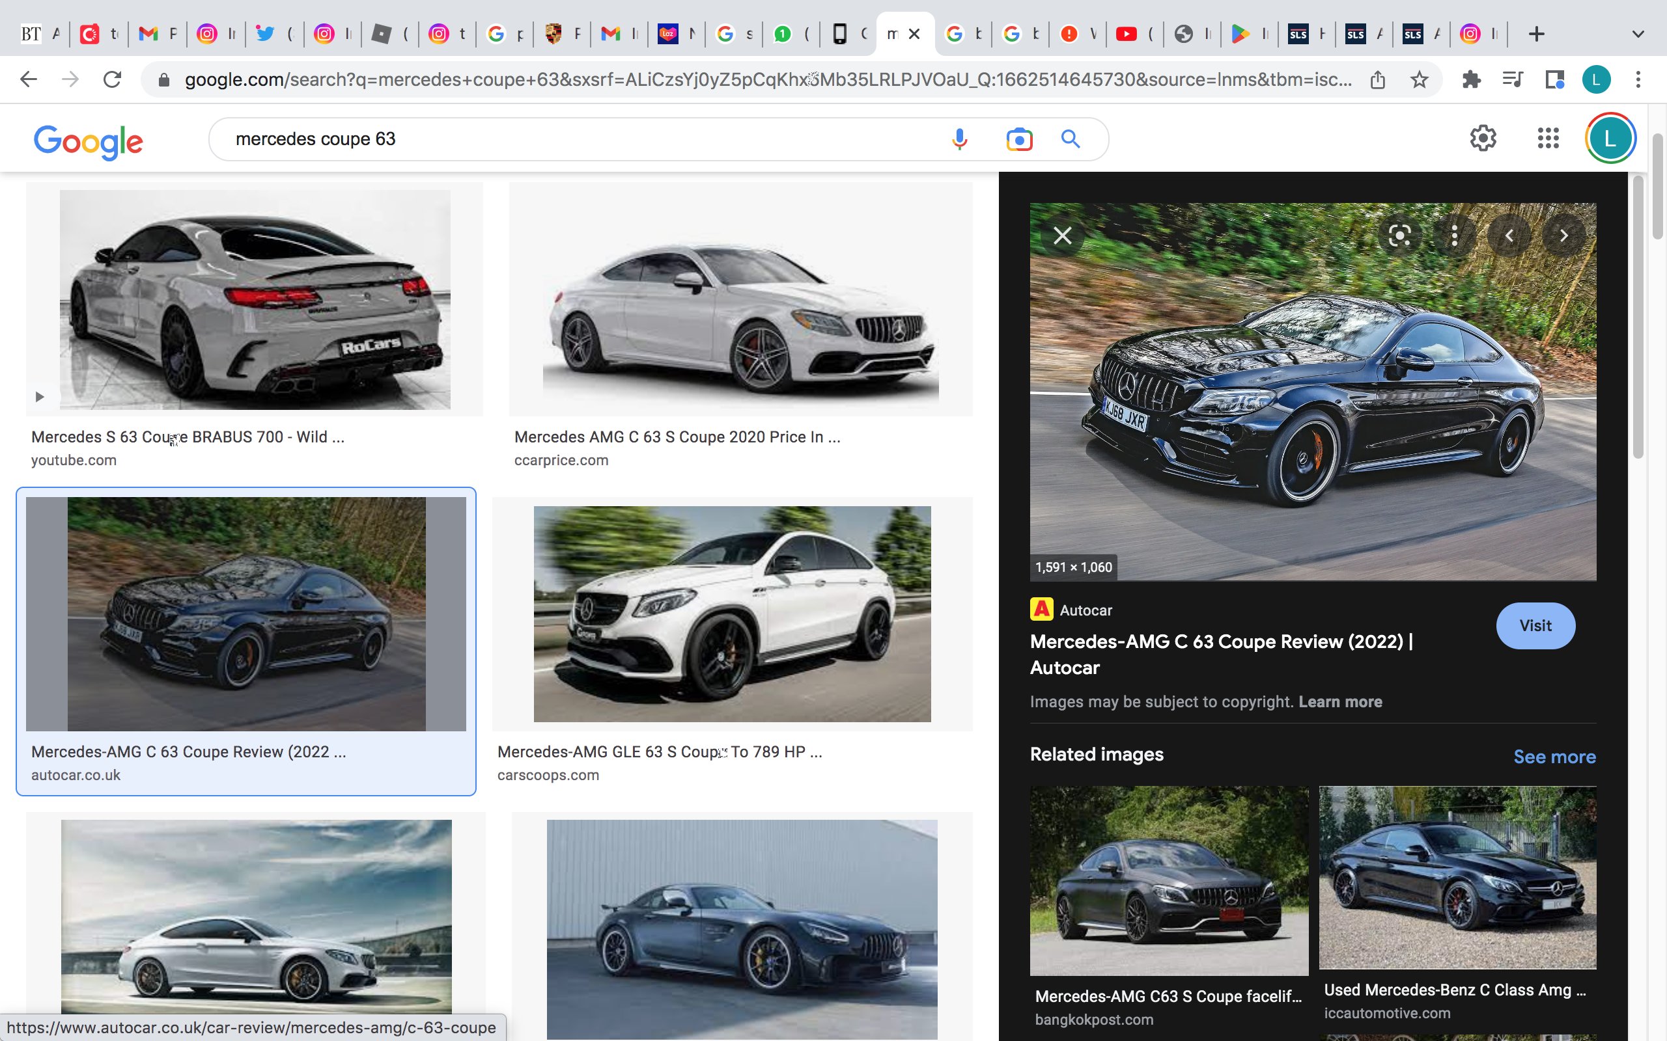This screenshot has width=1667, height=1041.
Task: Go back to the previous page
Action: pyautogui.click(x=28, y=80)
